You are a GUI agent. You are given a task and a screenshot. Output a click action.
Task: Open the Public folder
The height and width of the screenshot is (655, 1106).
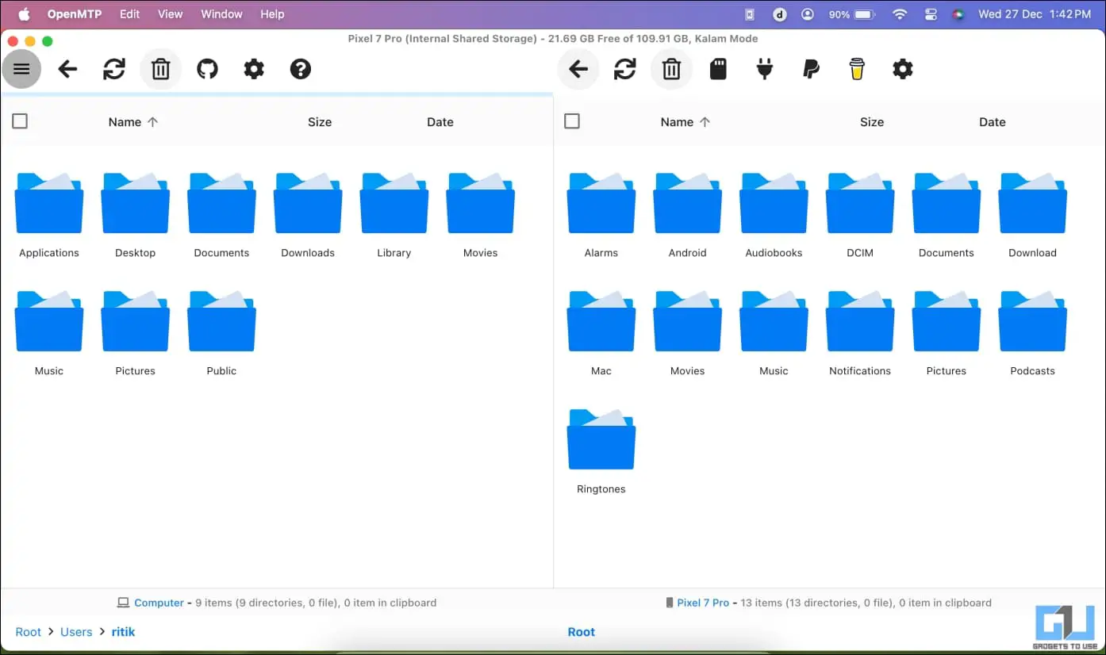(x=221, y=334)
